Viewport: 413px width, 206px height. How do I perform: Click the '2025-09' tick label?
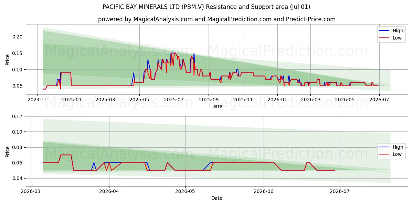click(208, 99)
